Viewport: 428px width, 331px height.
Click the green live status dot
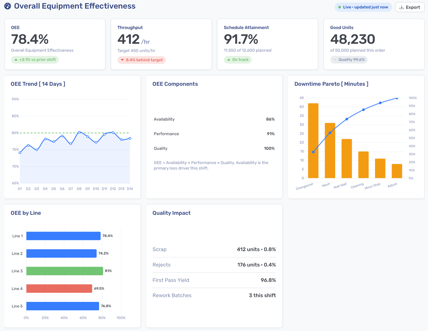click(339, 7)
